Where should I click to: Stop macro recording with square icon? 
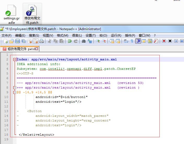pyautogui.click(x=170, y=41)
